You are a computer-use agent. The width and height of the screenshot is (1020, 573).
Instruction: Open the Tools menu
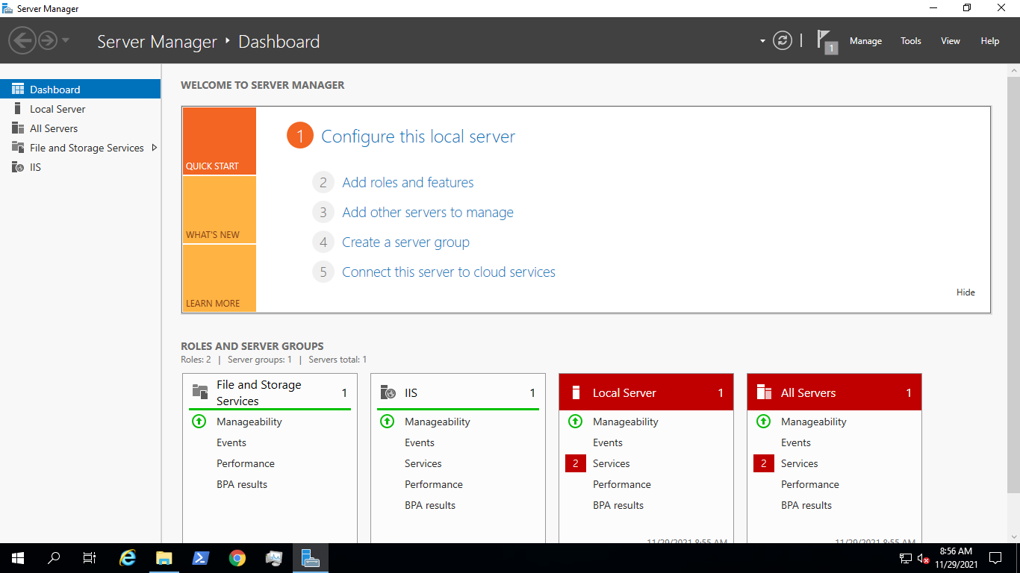[x=910, y=41]
